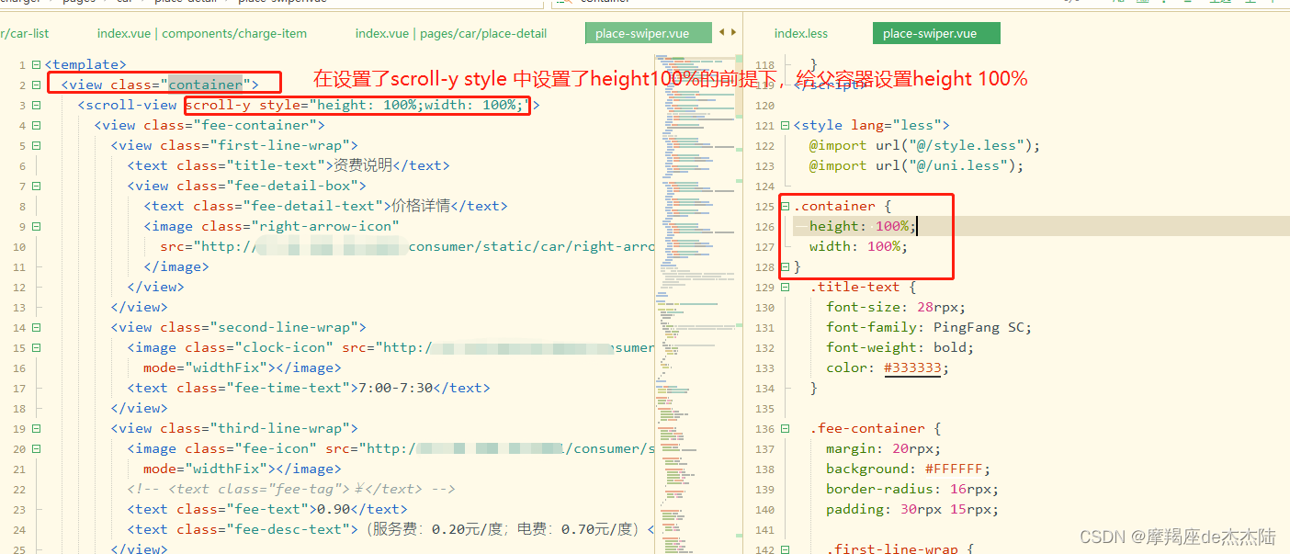Image resolution: width=1290 pixels, height=554 pixels.
Task: Select the rightmost place-swiper.vue tab
Action: pyautogui.click(x=936, y=32)
